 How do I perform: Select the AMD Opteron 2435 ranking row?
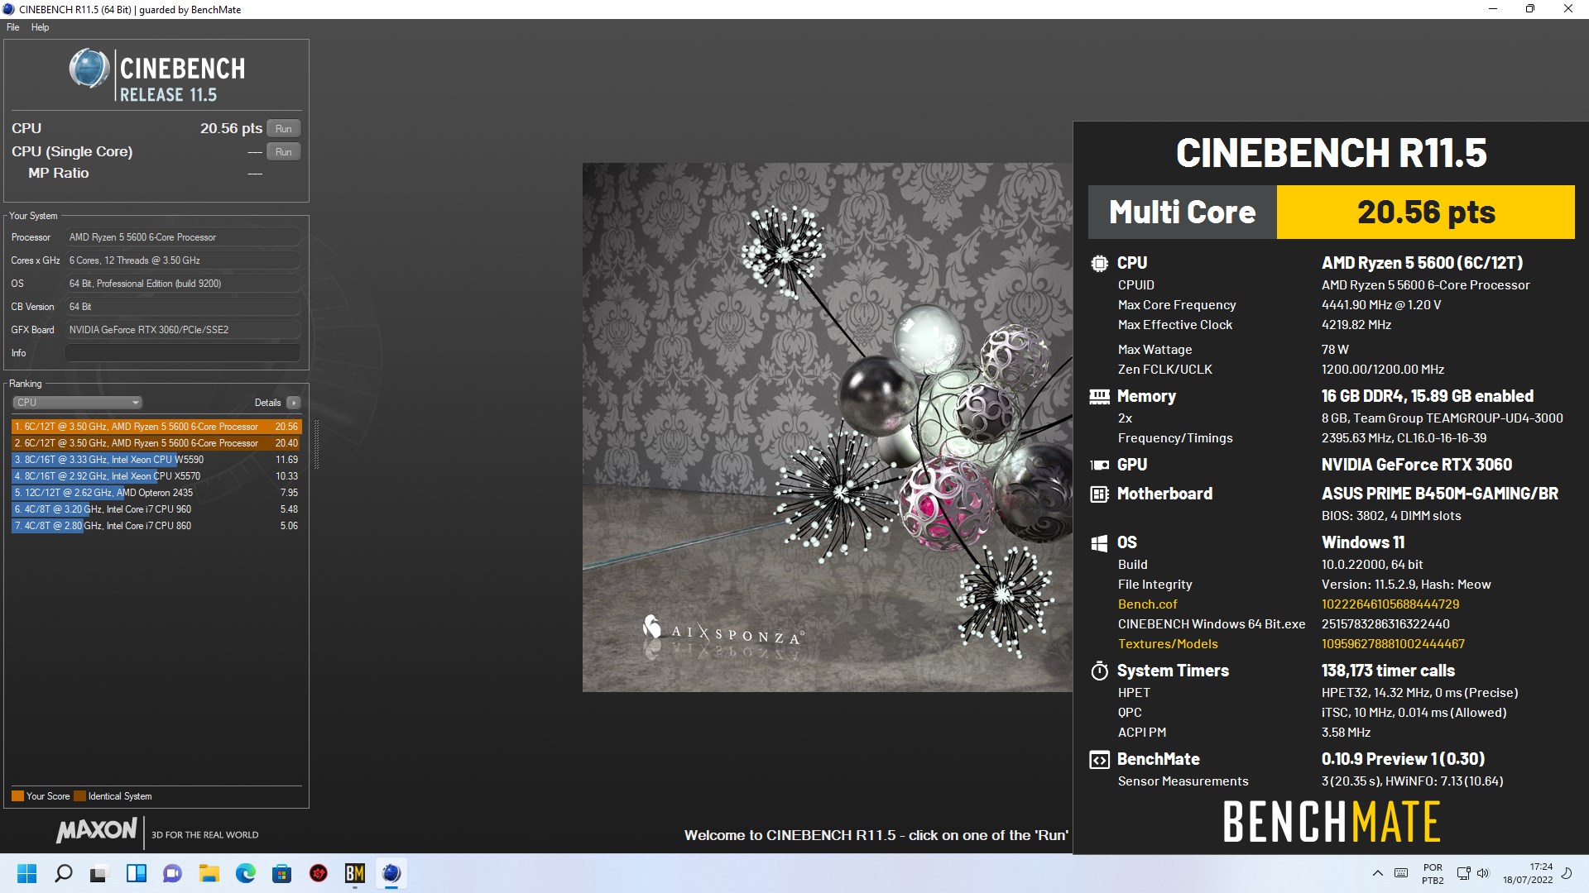click(156, 493)
